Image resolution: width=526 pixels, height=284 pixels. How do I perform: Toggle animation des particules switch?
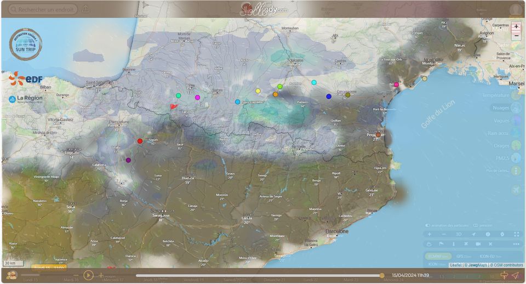point(427,225)
